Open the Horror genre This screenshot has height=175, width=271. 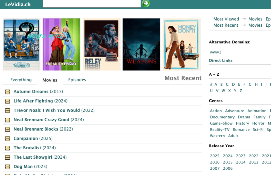pos(258,123)
